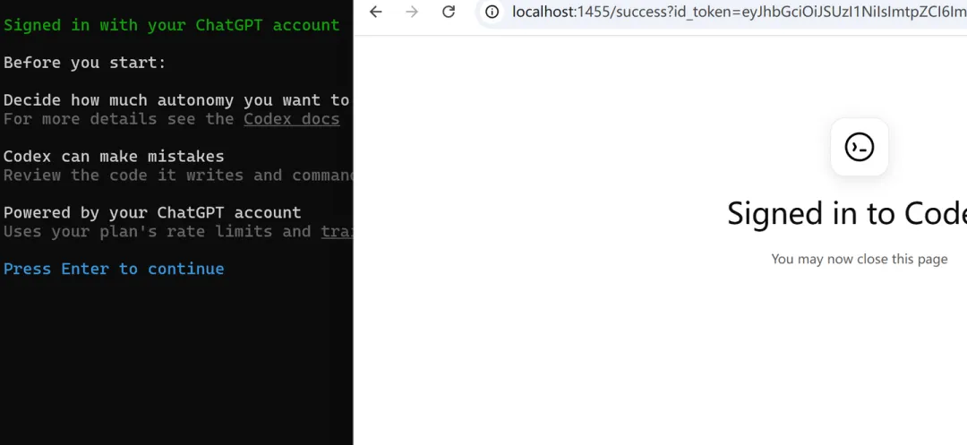The width and height of the screenshot is (967, 445).
Task: Click the browser back arrow
Action: 375,12
